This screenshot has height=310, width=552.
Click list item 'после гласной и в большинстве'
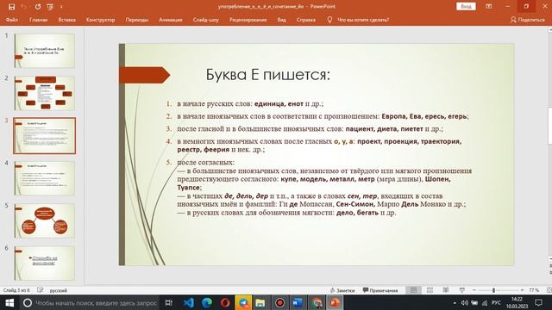click(310, 129)
